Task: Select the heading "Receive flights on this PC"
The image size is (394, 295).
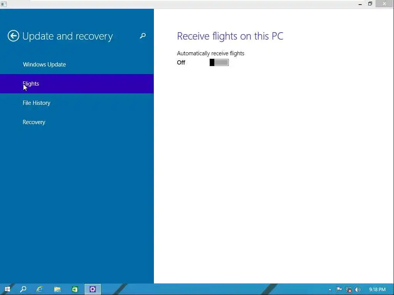Action: (230, 36)
